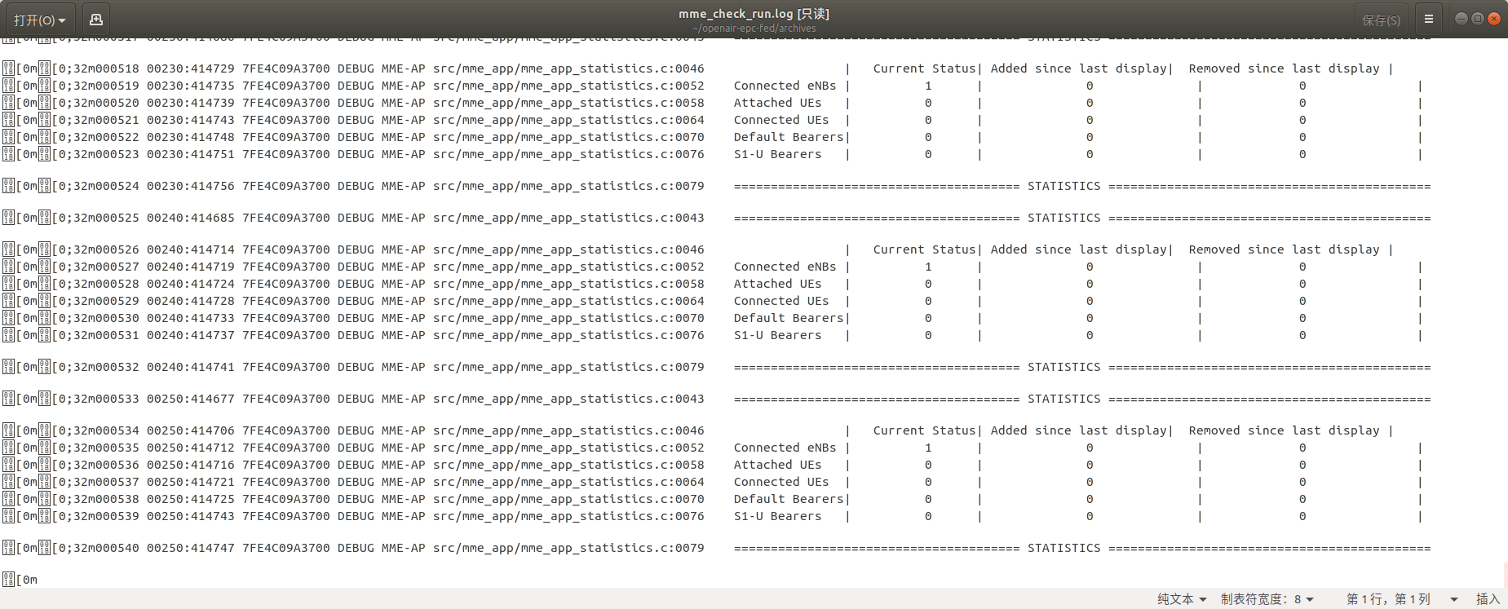The image size is (1508, 609).
Task: Click 'Current Status' header in line 000526
Action: point(924,249)
